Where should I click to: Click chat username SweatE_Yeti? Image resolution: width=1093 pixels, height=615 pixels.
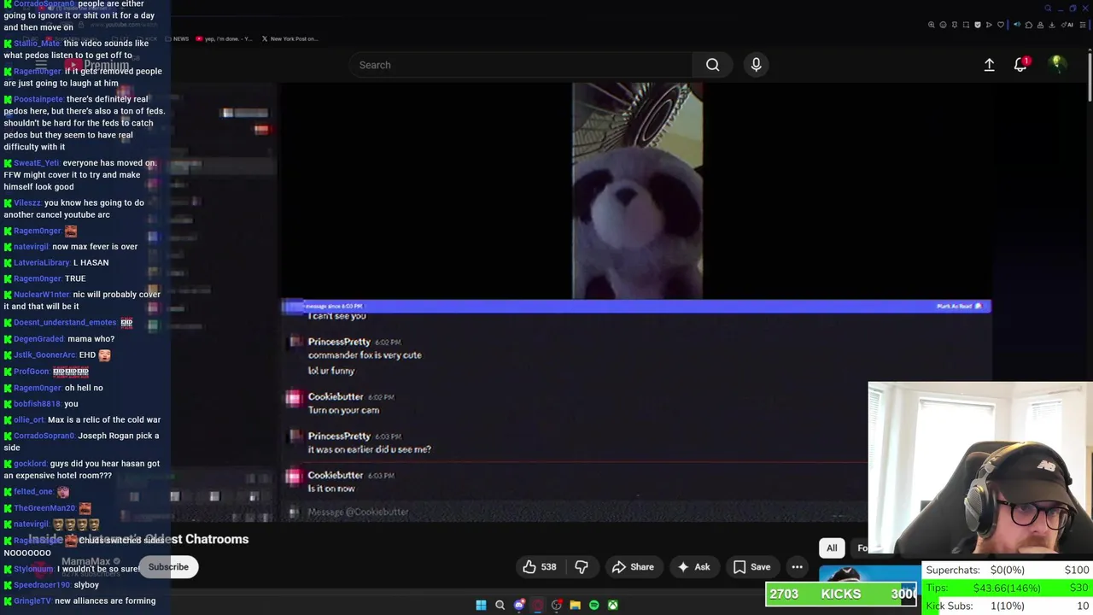coord(37,163)
